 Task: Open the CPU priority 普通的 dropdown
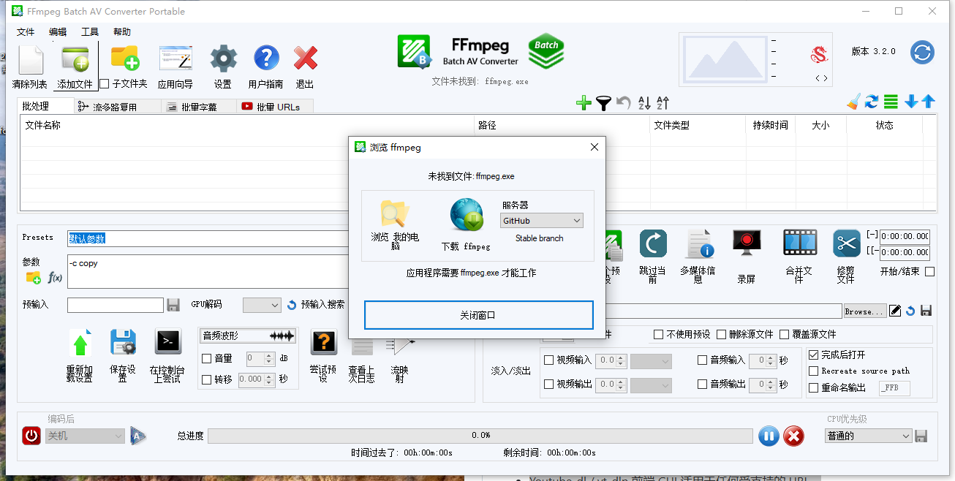click(867, 436)
